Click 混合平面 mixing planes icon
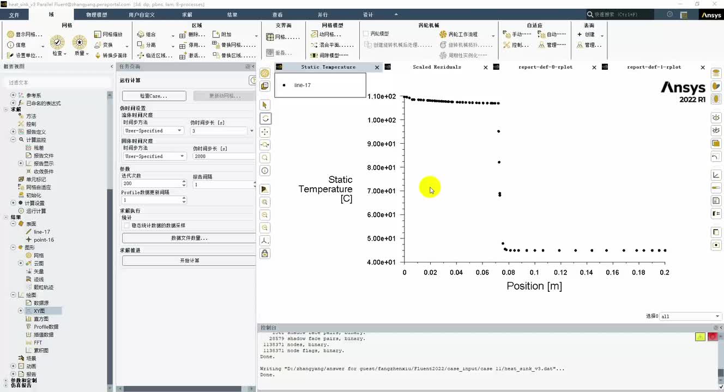This screenshot has width=724, height=392. tap(314, 45)
